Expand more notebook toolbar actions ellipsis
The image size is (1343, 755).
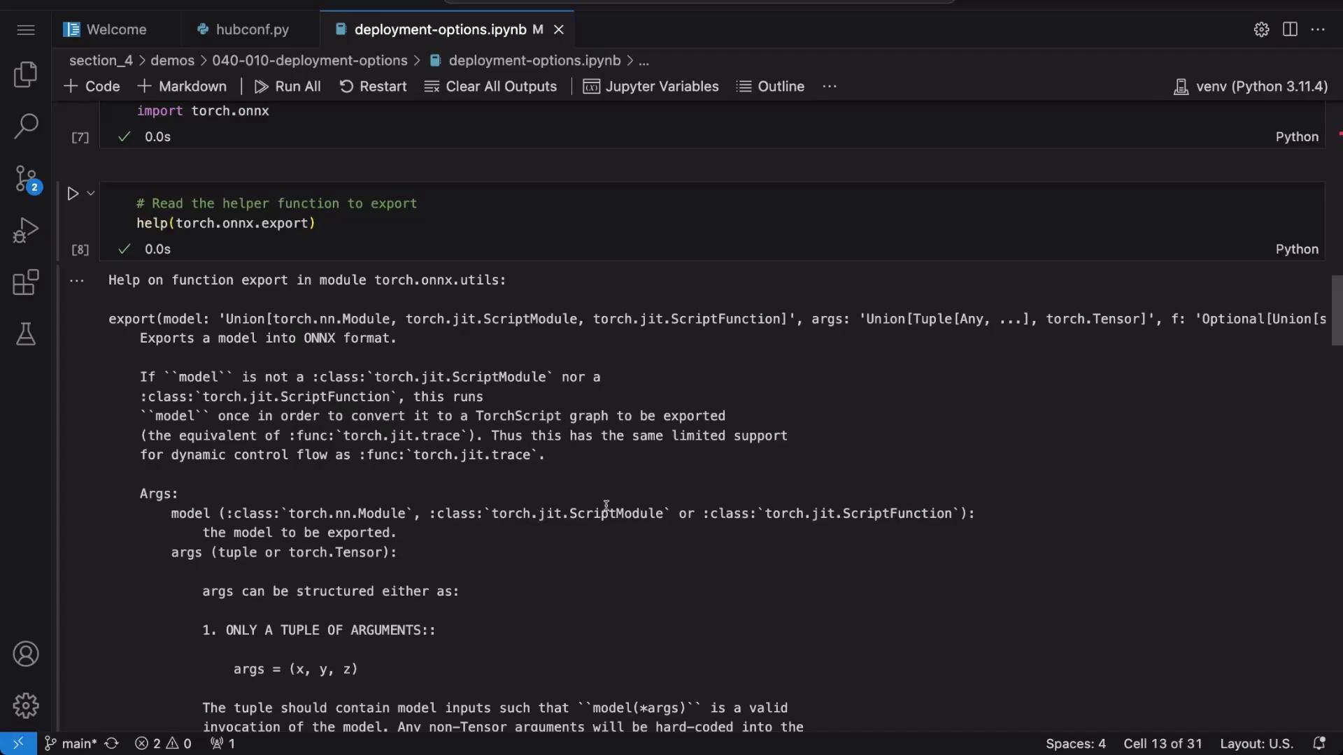(830, 87)
